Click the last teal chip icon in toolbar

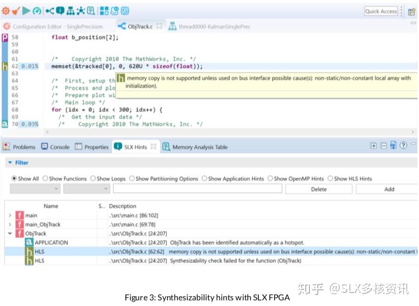pyautogui.click(x=125, y=11)
